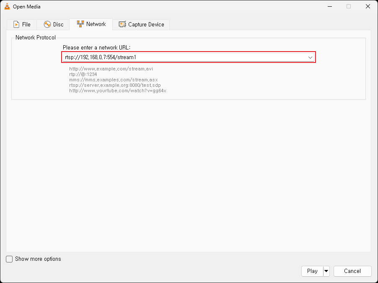Open the Play button's dropdown arrow
Screen dimensions: 378x283
pyautogui.click(x=326, y=271)
